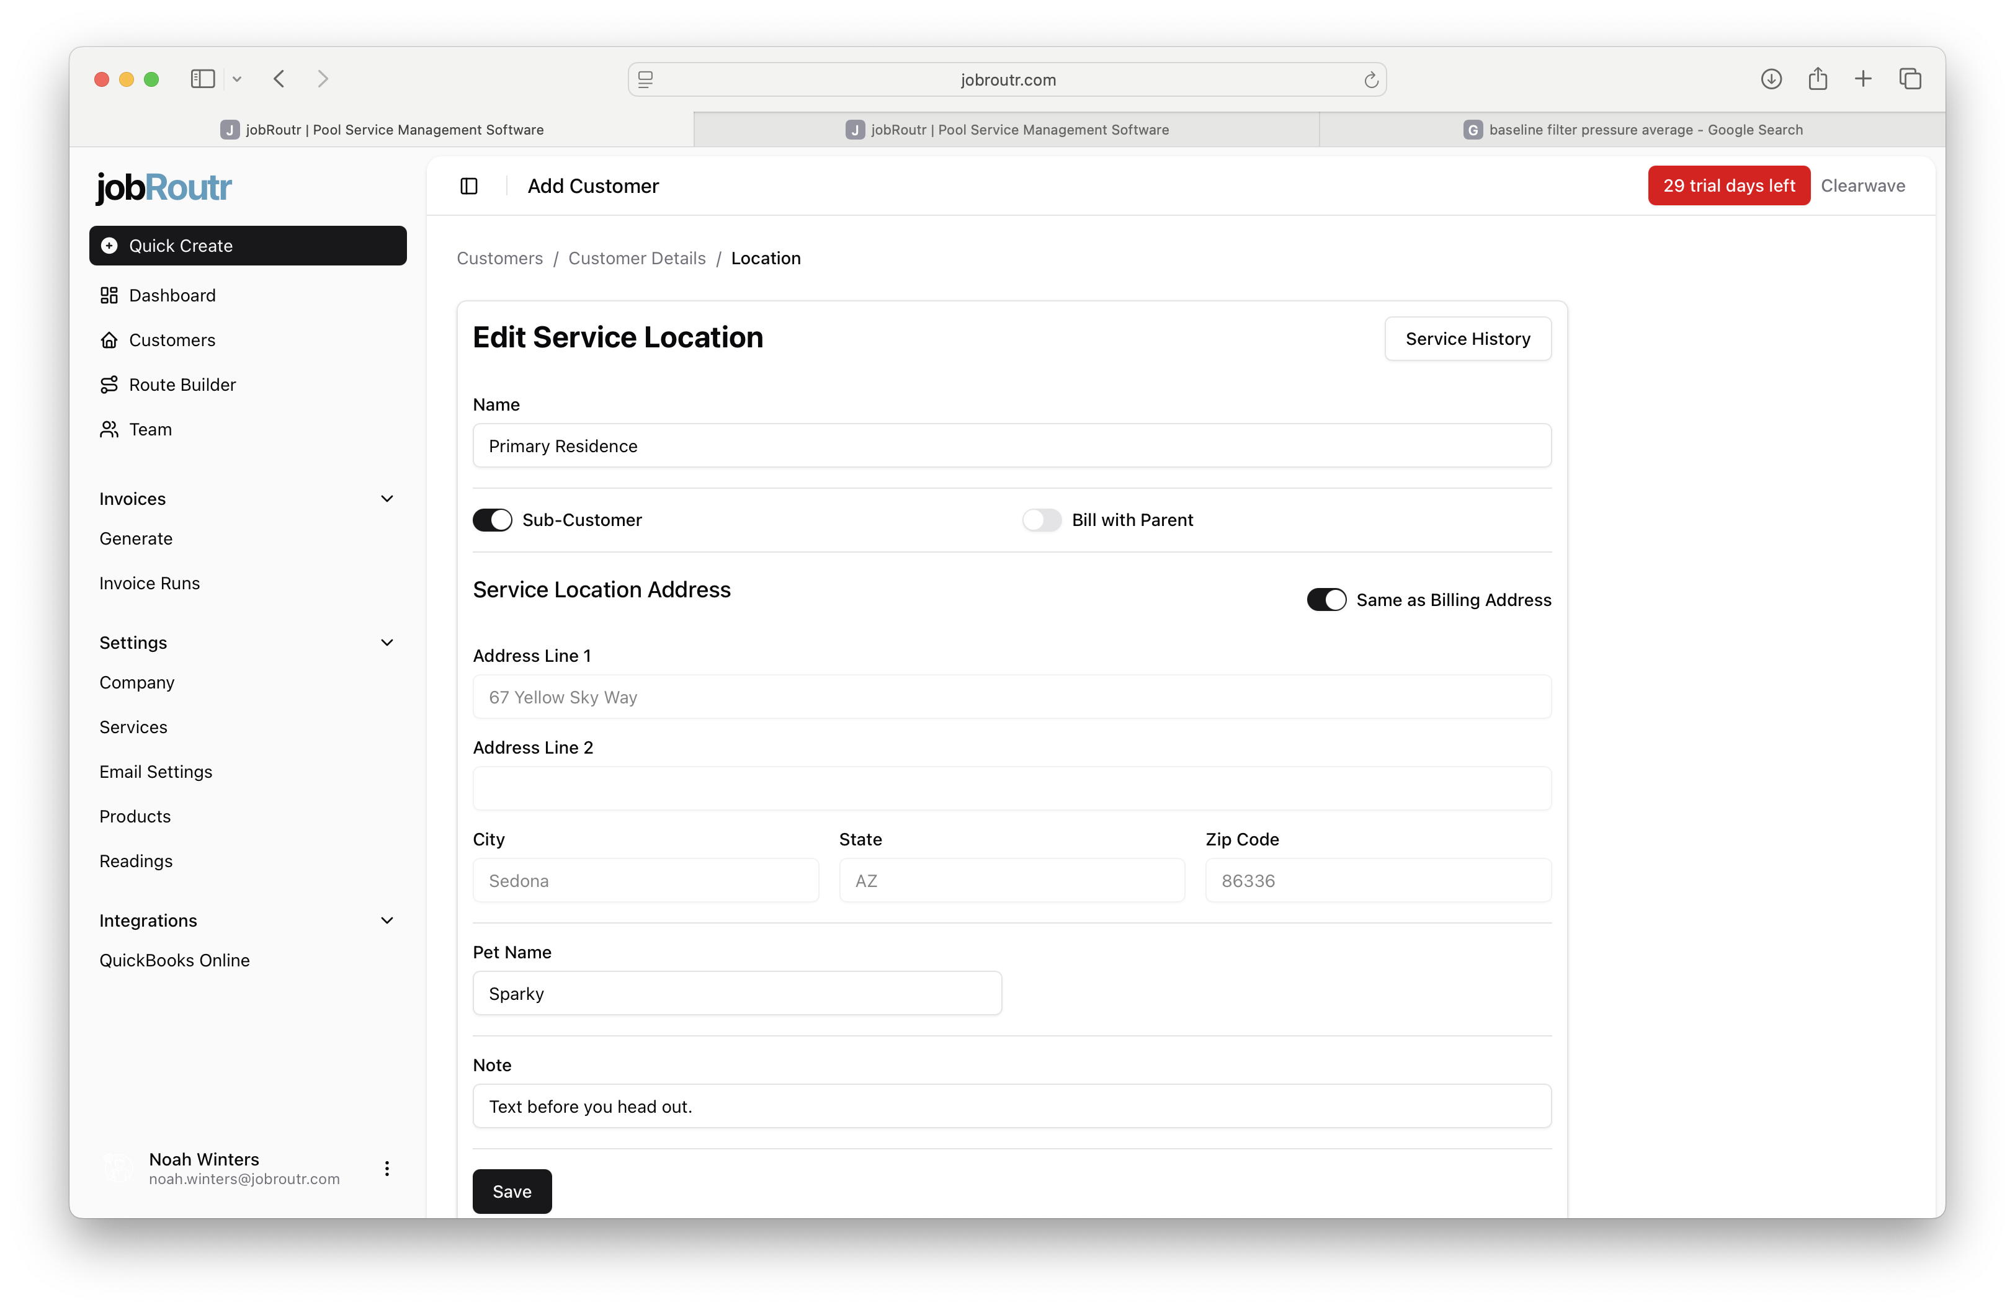
Task: Enable Bill with Parent
Action: coord(1042,520)
